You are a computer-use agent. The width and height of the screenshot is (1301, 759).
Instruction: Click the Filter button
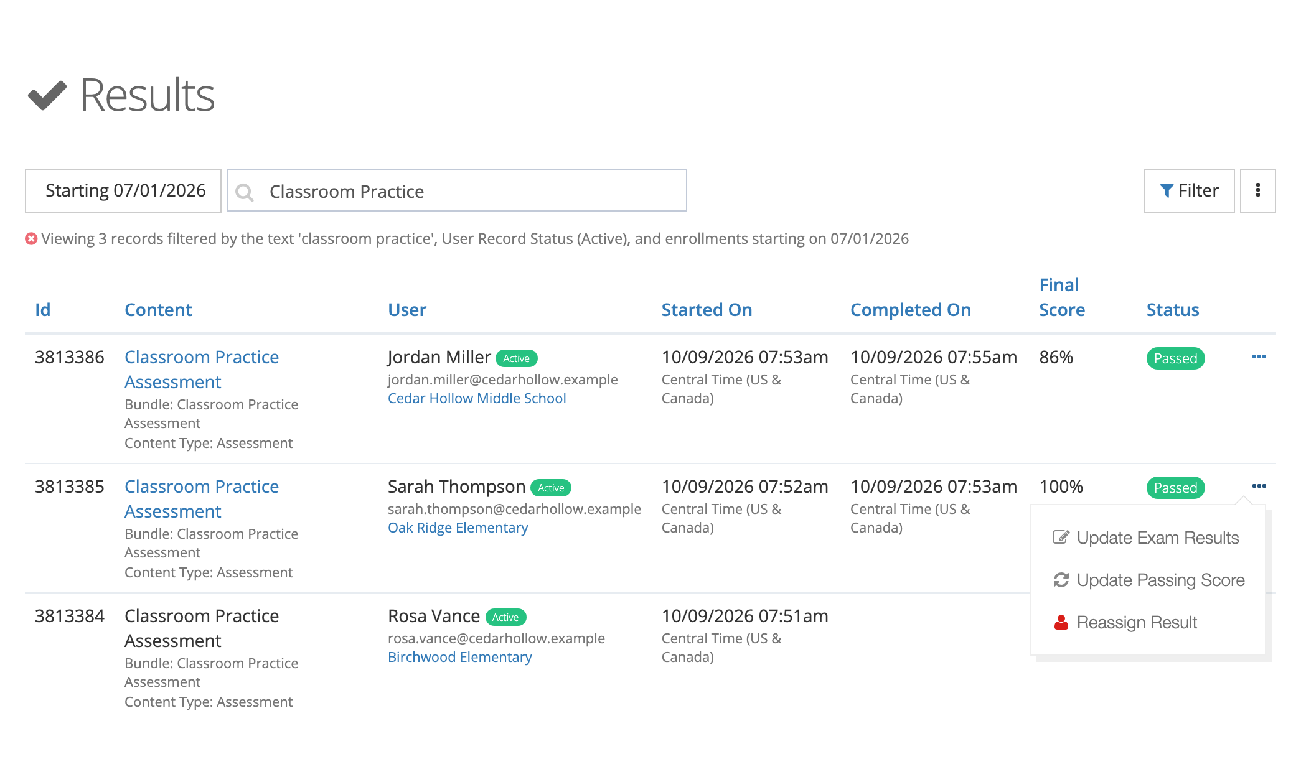pyautogui.click(x=1189, y=190)
